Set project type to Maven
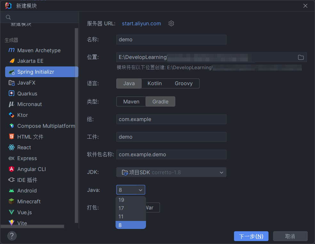 (131, 102)
